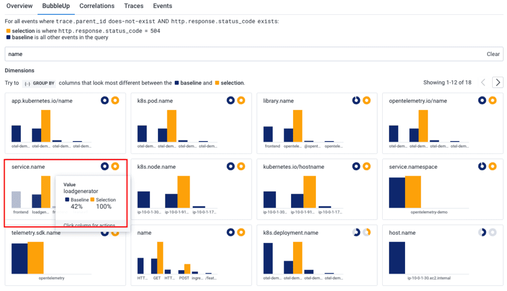
Task: Click selection donut icon on k8s.deployment.name card
Action: (366, 232)
